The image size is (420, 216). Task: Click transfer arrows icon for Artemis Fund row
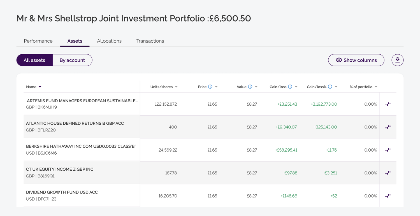(x=388, y=104)
